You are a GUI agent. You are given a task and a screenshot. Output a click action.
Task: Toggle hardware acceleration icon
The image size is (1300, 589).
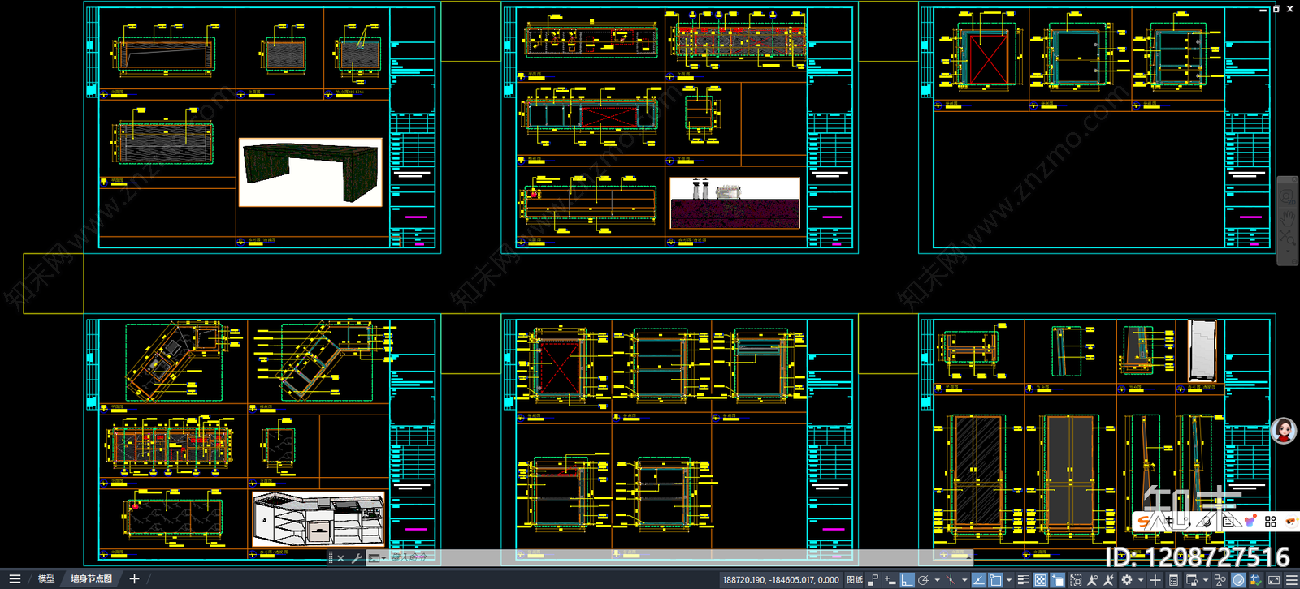(1238, 580)
